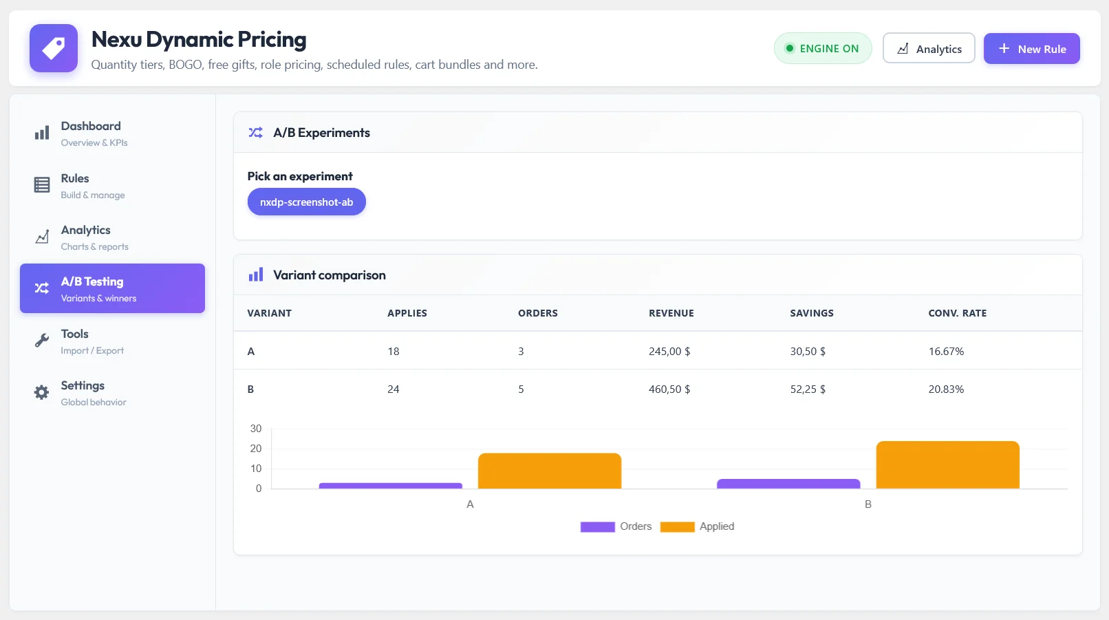The width and height of the screenshot is (1109, 620).
Task: Click orders value 5 for variant B
Action: 521,389
